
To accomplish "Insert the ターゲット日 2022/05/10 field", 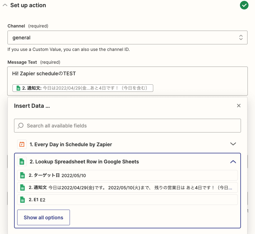I will pyautogui.click(x=127, y=175).
